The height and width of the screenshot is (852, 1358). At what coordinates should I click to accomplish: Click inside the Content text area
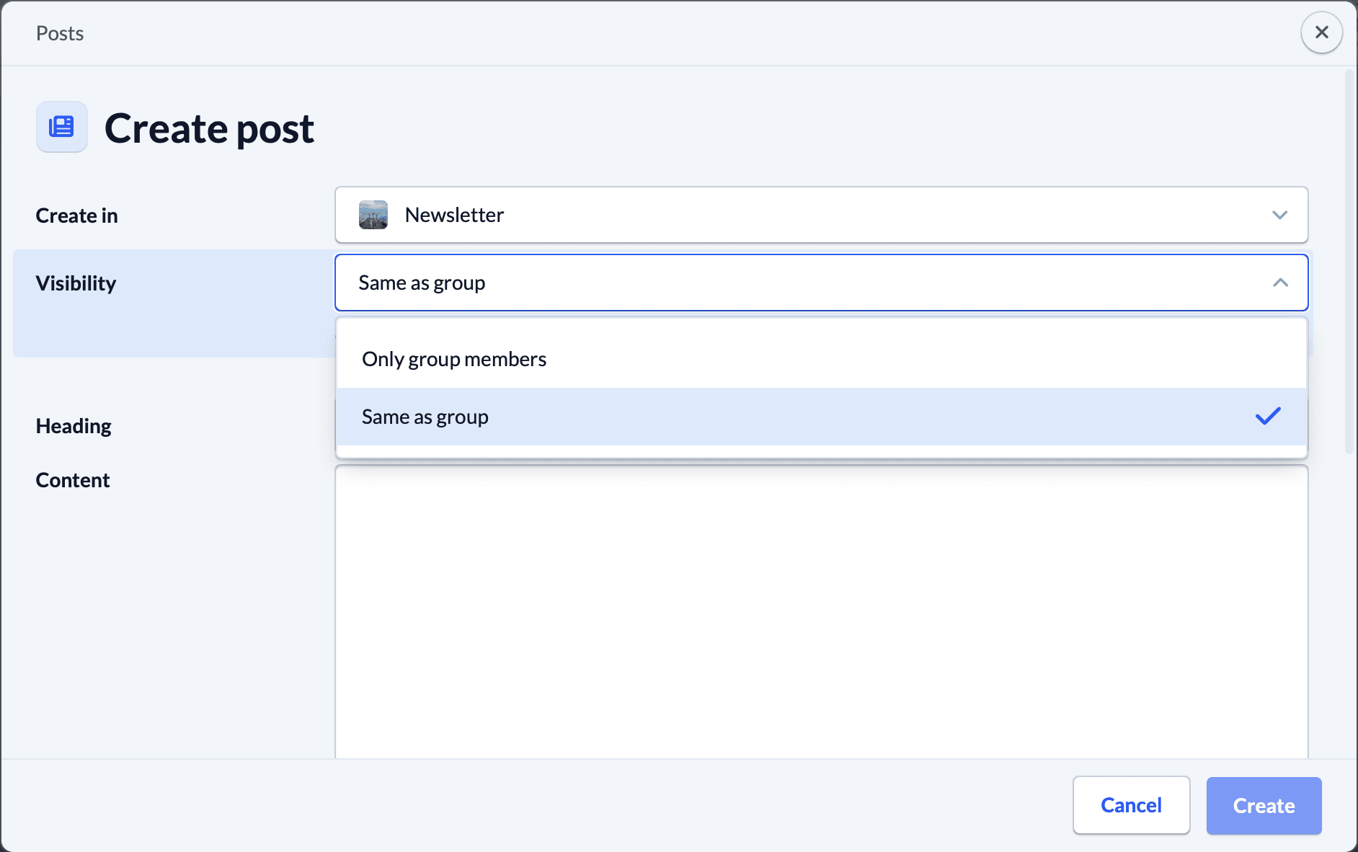(820, 613)
